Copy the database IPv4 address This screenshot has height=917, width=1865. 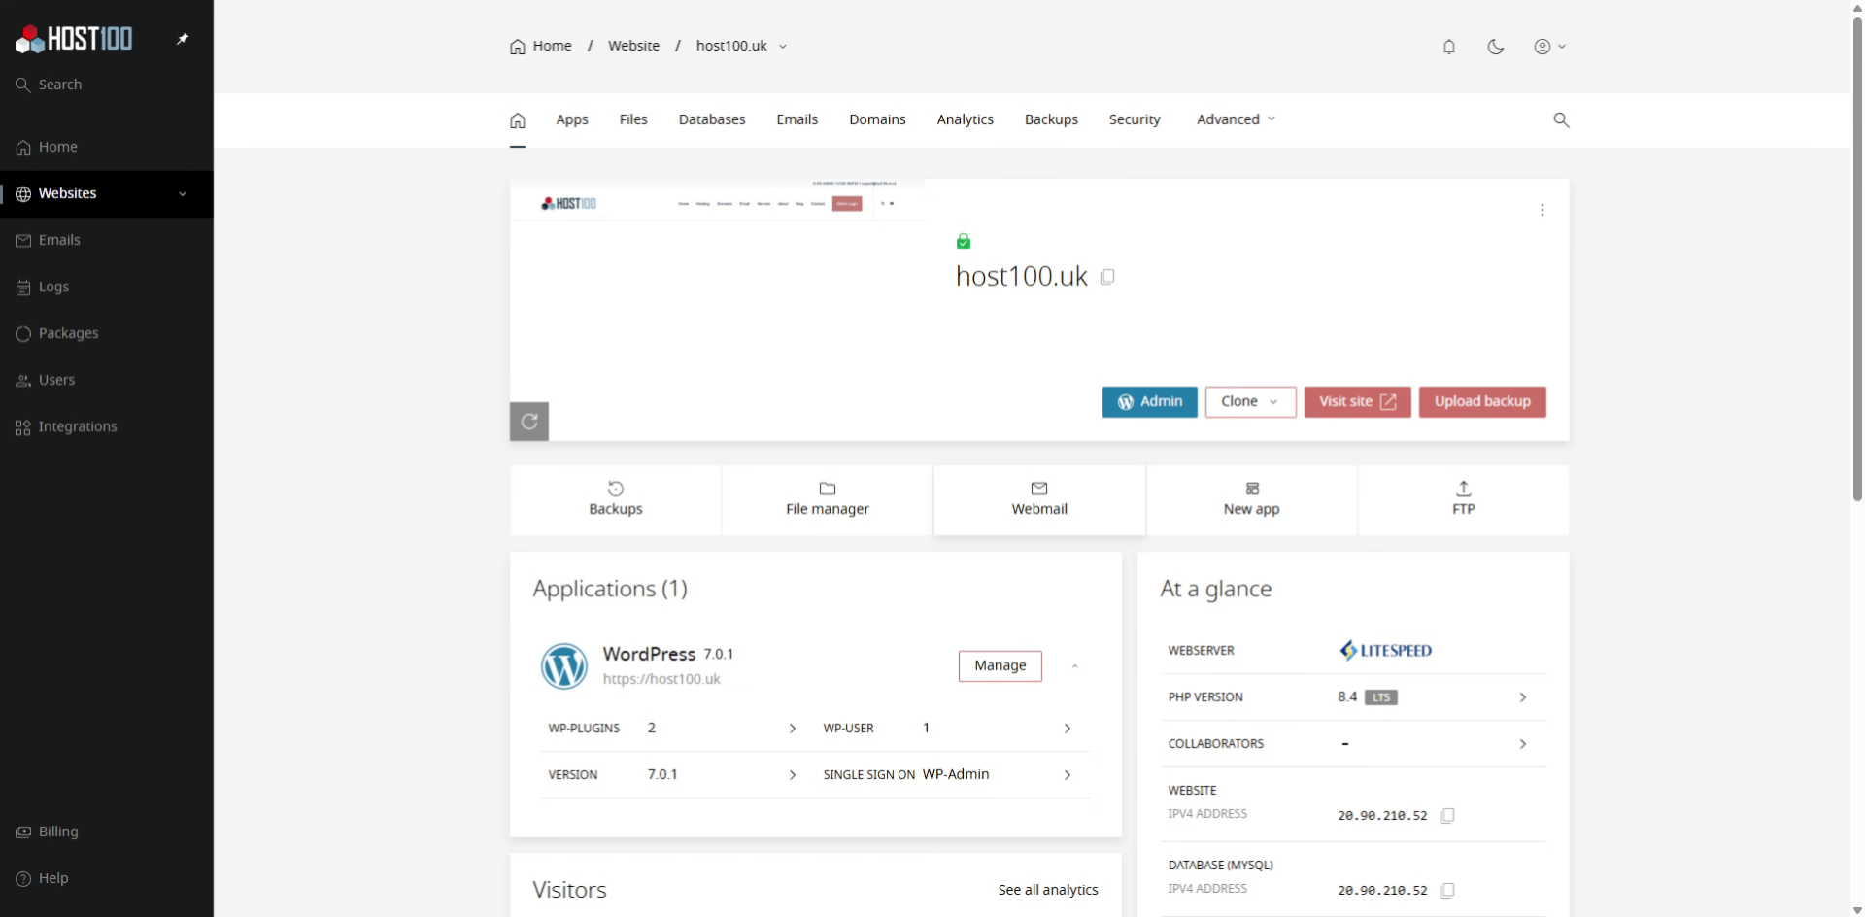coord(1447,891)
